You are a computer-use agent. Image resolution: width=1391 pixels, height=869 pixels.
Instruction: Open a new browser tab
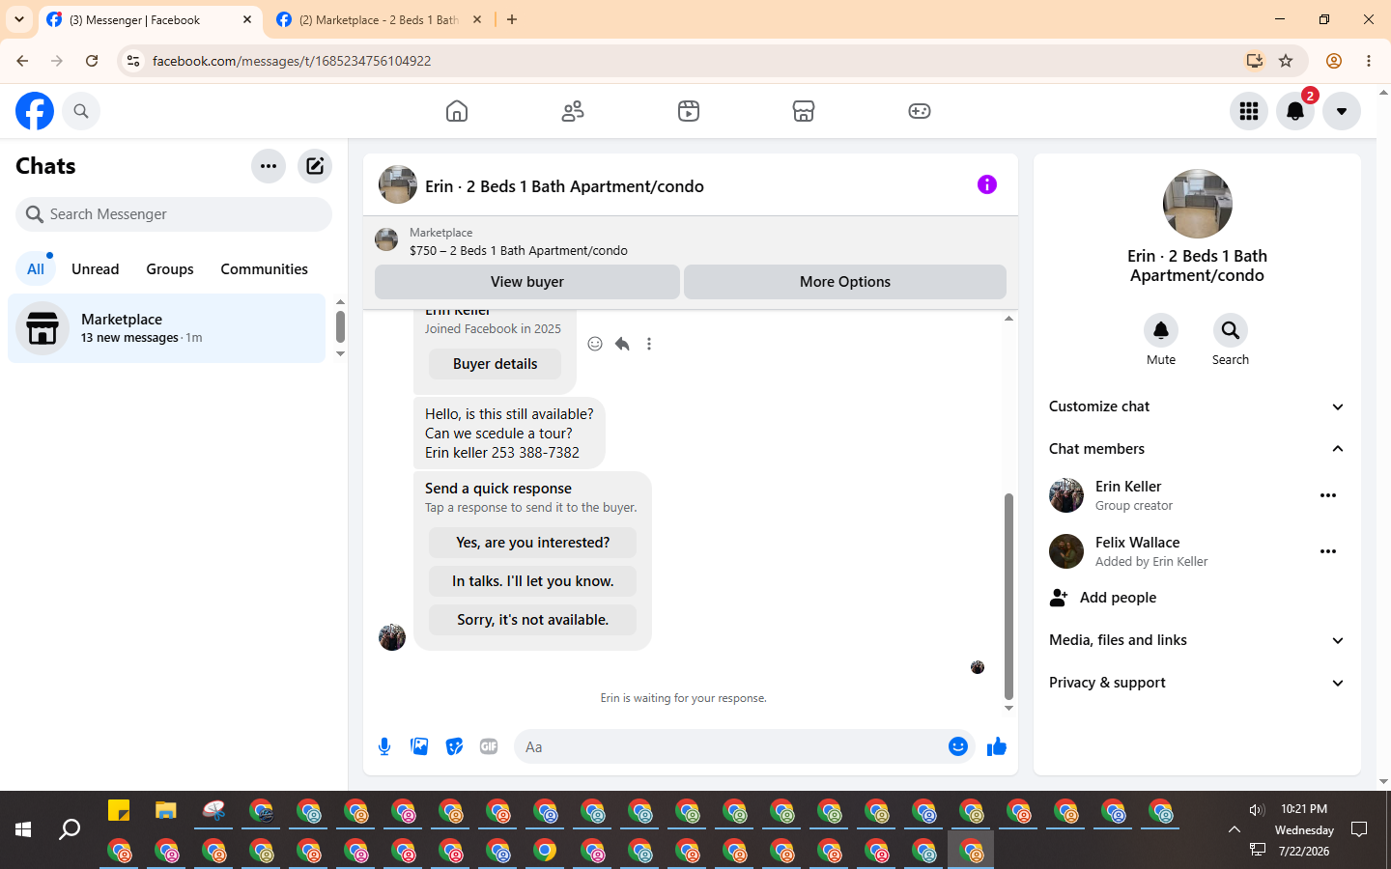click(512, 19)
